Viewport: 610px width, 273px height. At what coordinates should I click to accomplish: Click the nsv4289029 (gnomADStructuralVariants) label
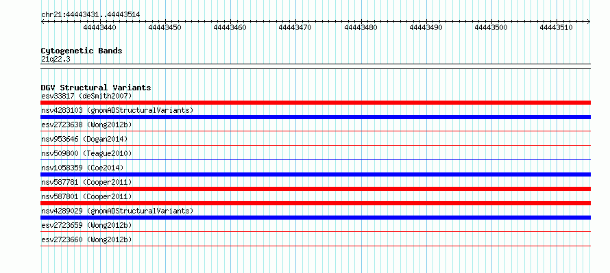[117, 211]
